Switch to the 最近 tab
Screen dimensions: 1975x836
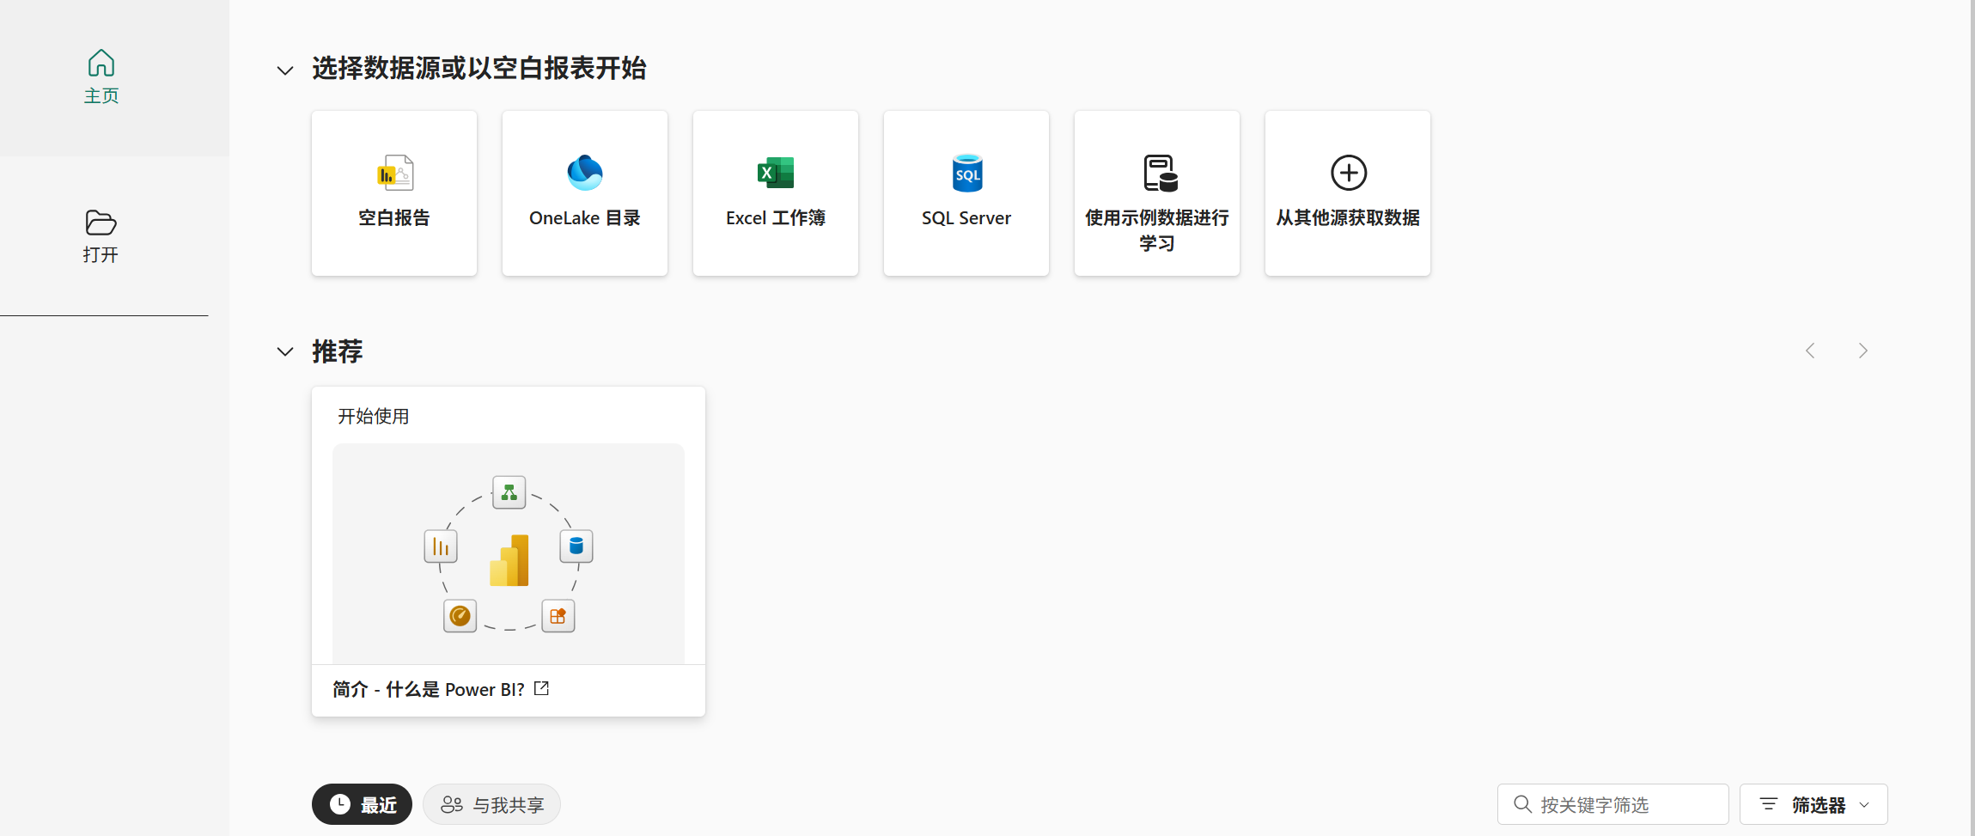pos(362,804)
